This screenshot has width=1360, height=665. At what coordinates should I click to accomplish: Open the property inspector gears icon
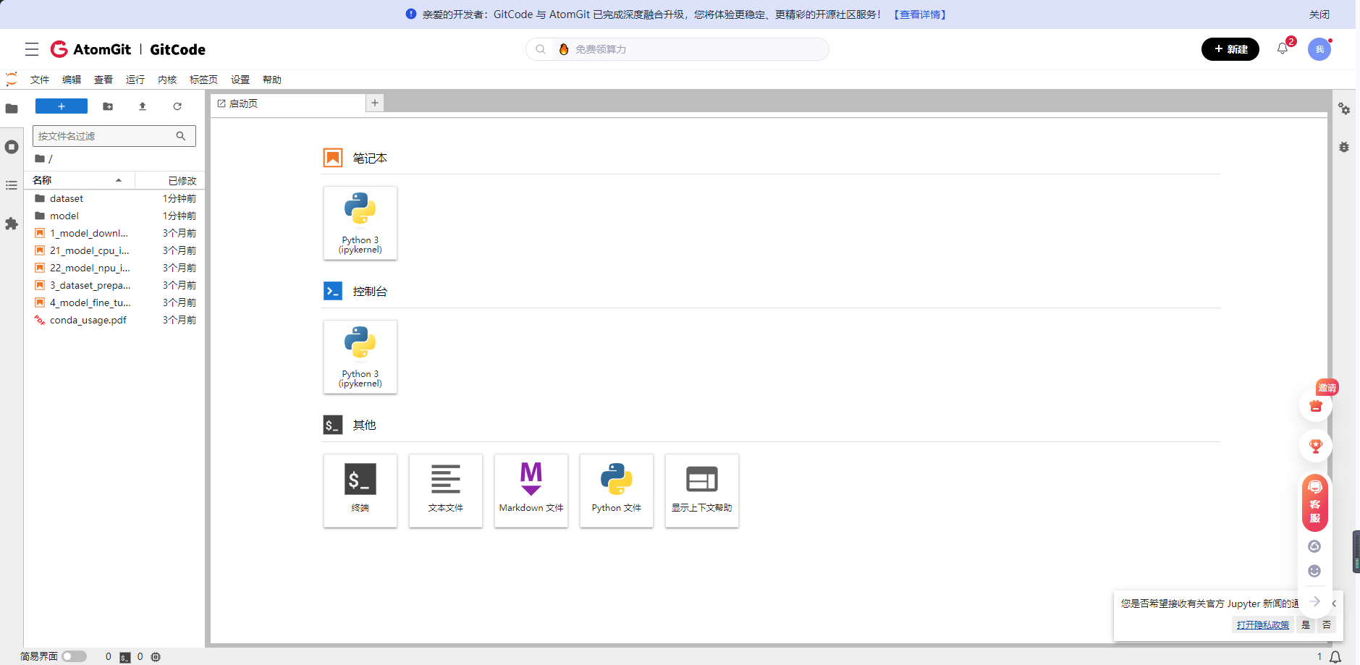point(1344,109)
